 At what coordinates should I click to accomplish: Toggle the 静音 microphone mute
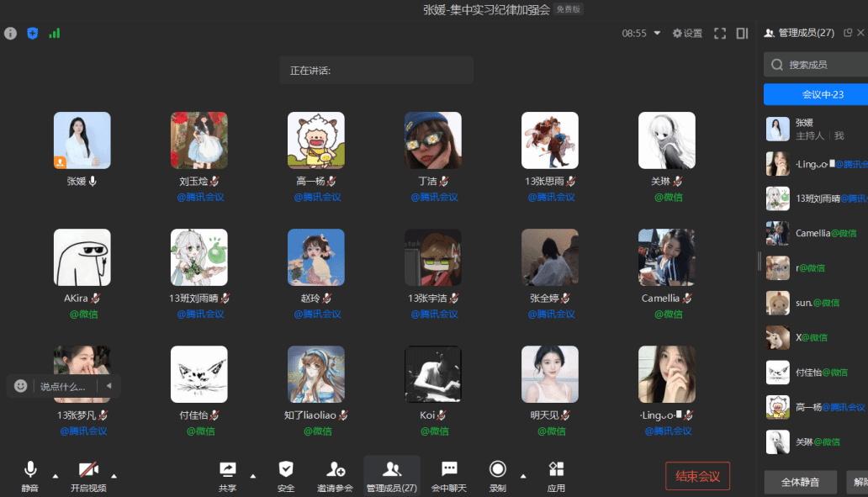click(x=30, y=475)
